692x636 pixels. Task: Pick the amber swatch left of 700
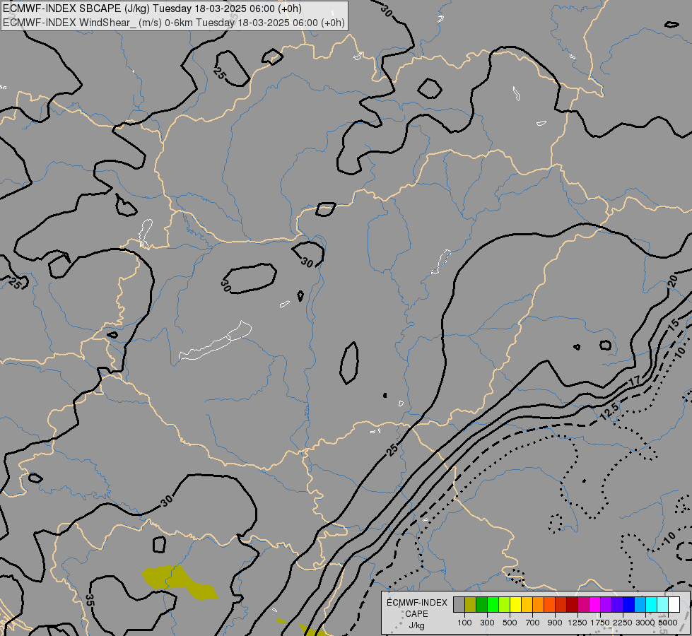tap(527, 604)
